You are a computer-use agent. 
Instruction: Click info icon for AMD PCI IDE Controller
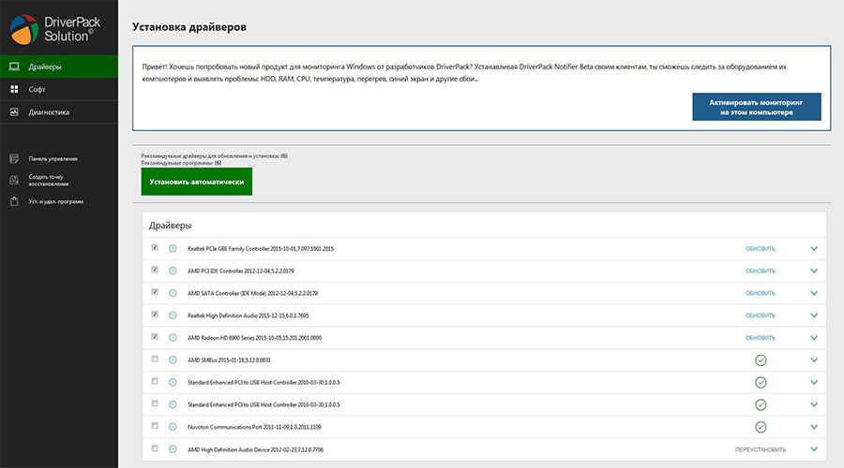click(x=173, y=271)
